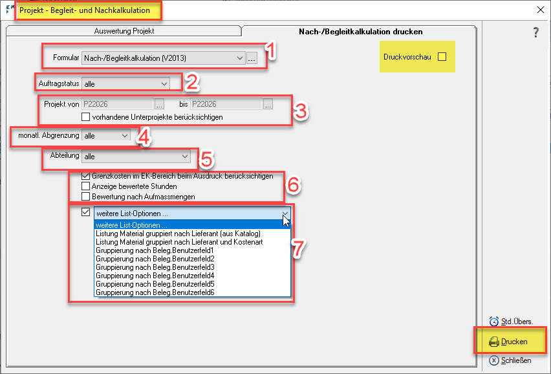Click the Drucken printer icon button
The height and width of the screenshot is (374, 551).
(493, 342)
